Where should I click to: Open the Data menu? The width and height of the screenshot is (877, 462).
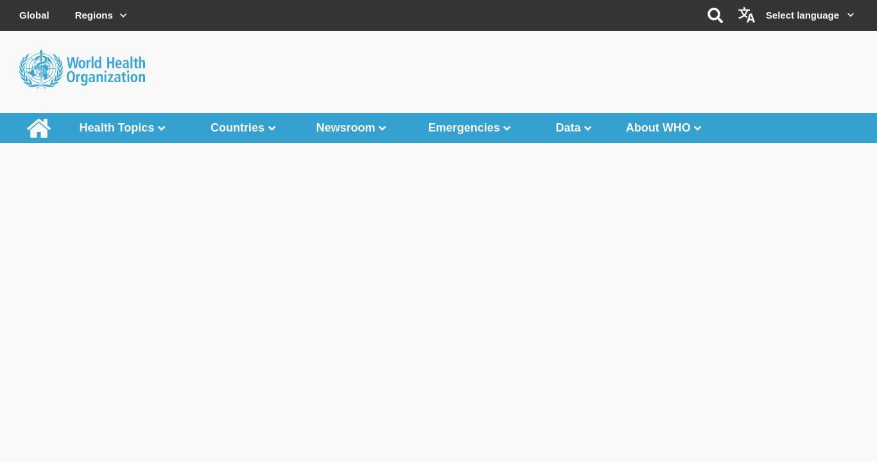[568, 128]
